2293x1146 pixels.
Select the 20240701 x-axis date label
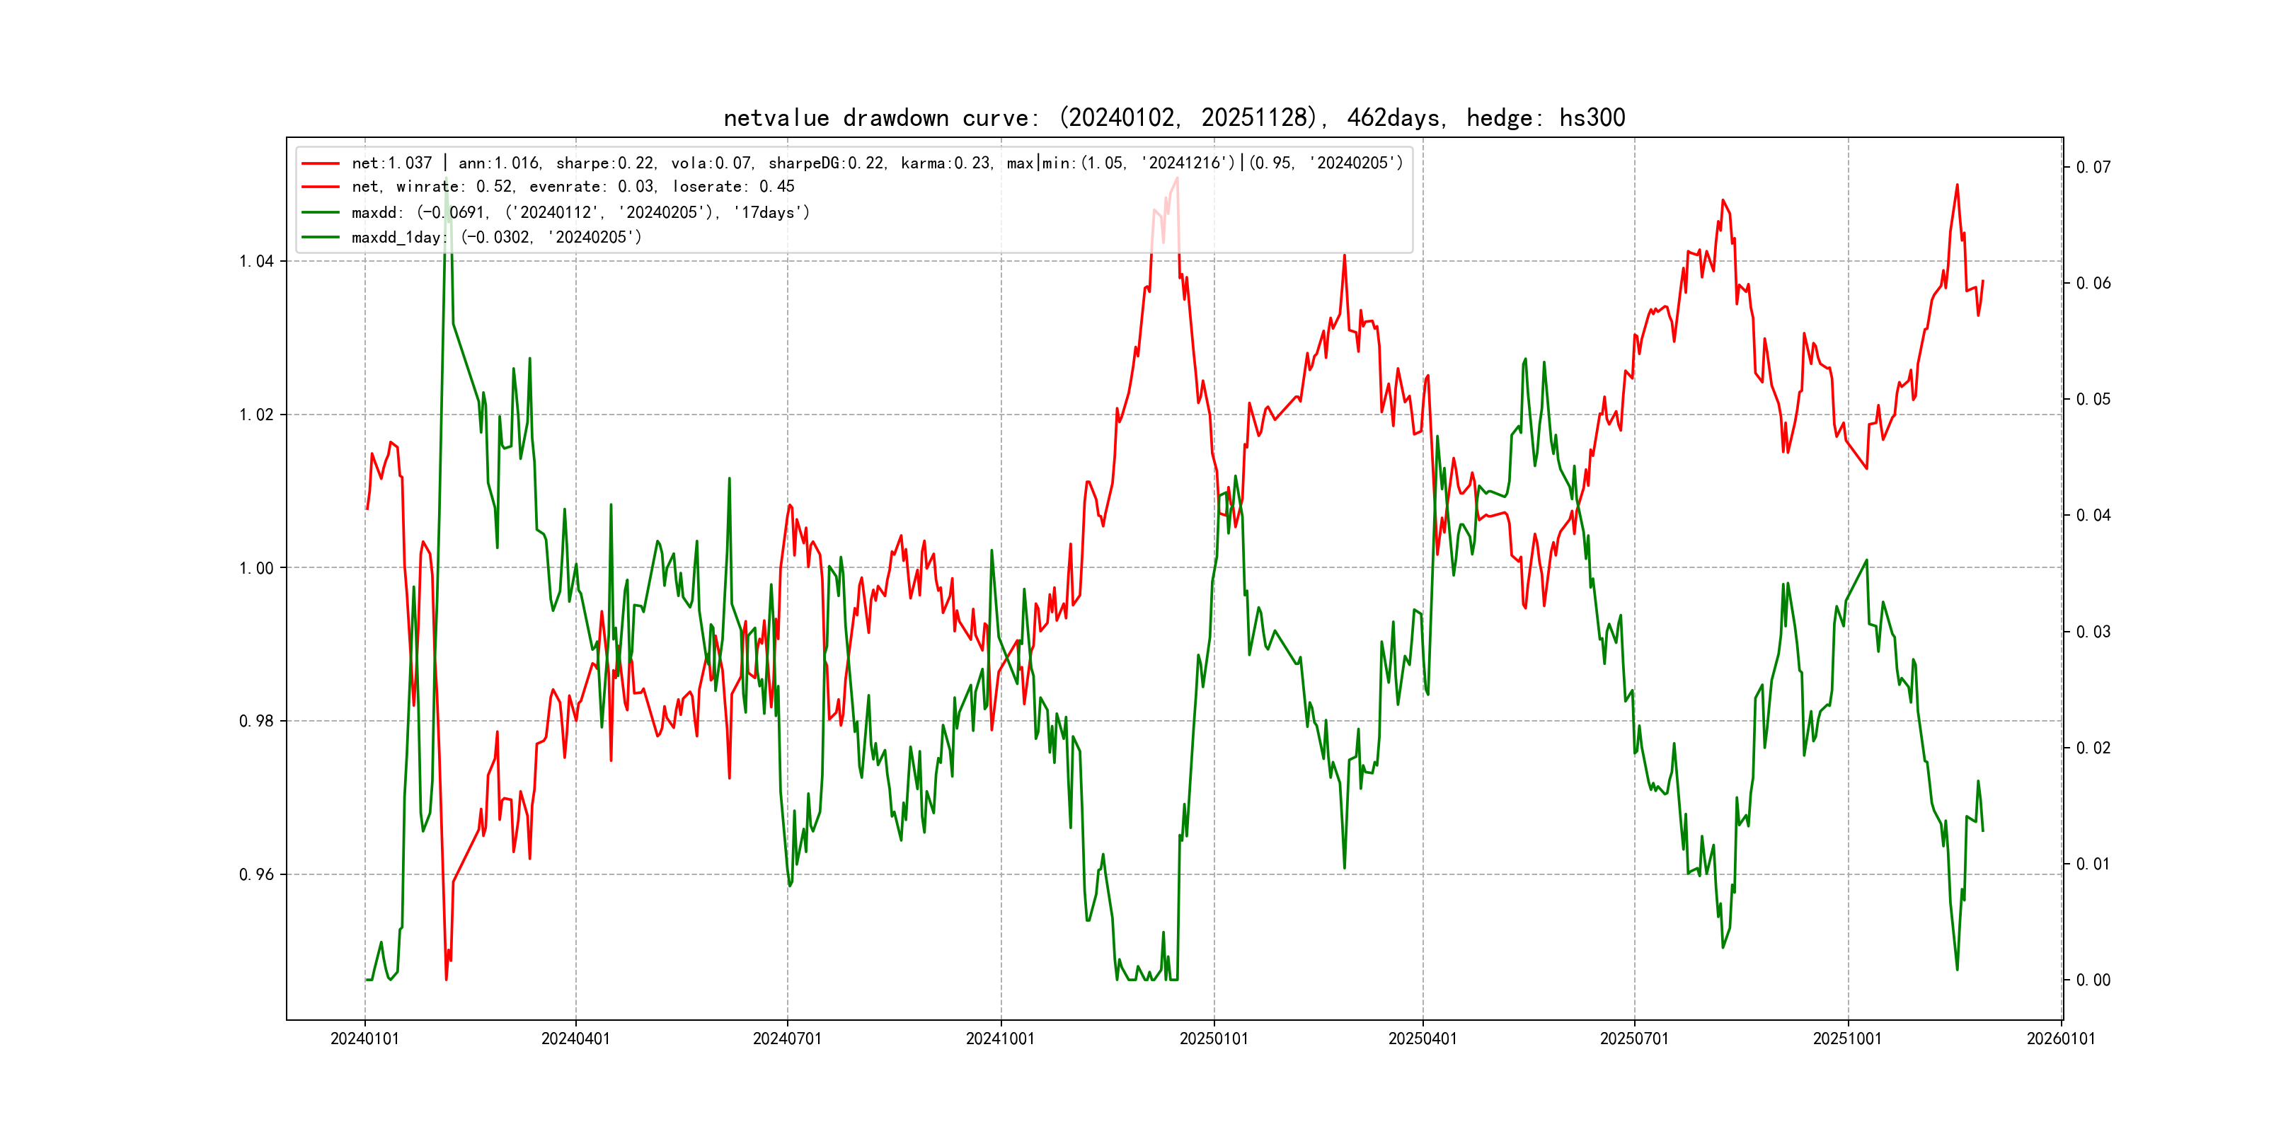pos(787,1039)
